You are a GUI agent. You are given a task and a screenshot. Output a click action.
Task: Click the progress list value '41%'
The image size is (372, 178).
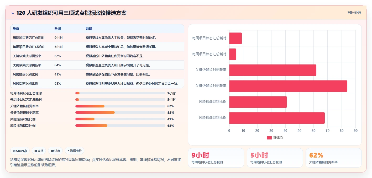171,119
